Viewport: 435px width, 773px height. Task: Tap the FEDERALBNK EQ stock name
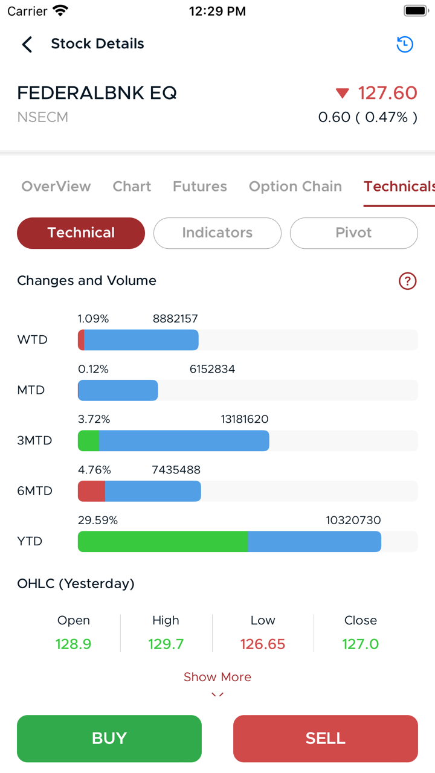click(97, 93)
